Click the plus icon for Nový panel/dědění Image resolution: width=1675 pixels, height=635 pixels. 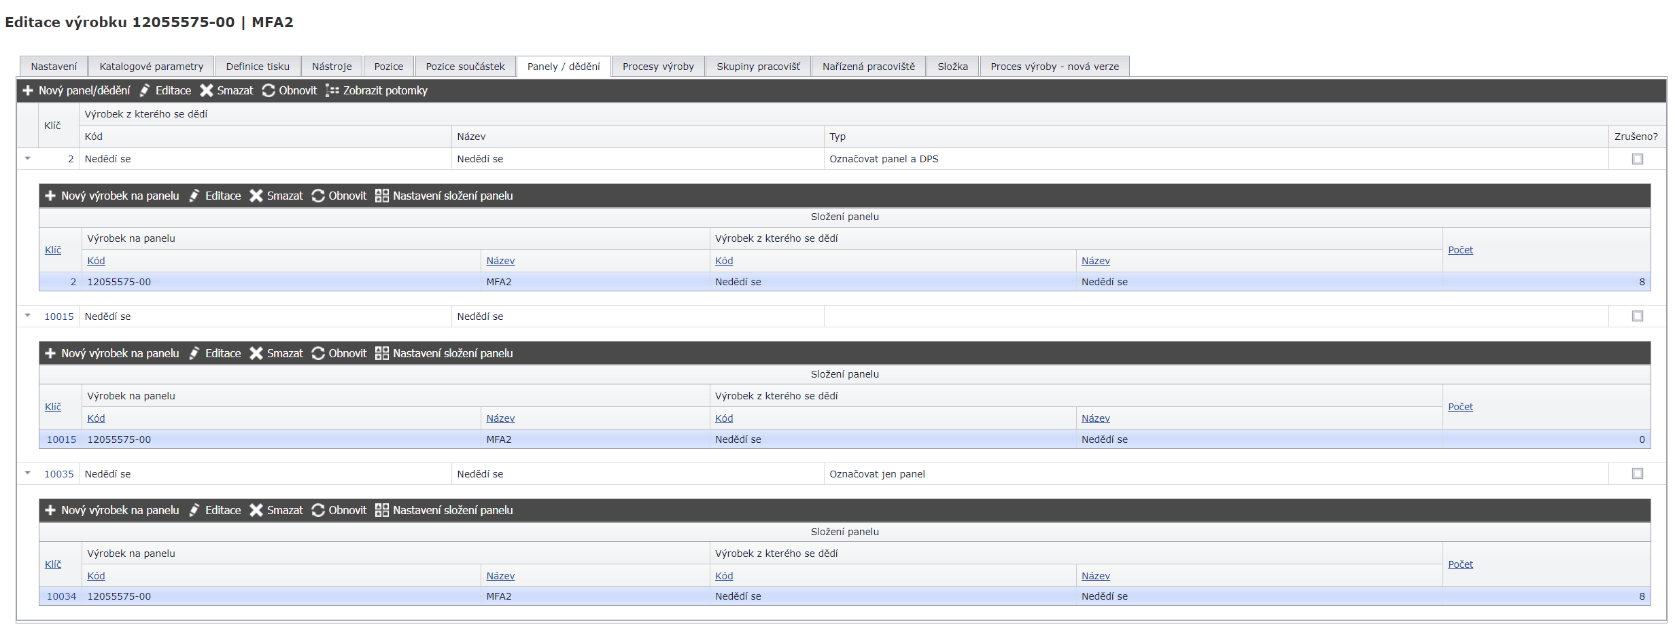[28, 90]
